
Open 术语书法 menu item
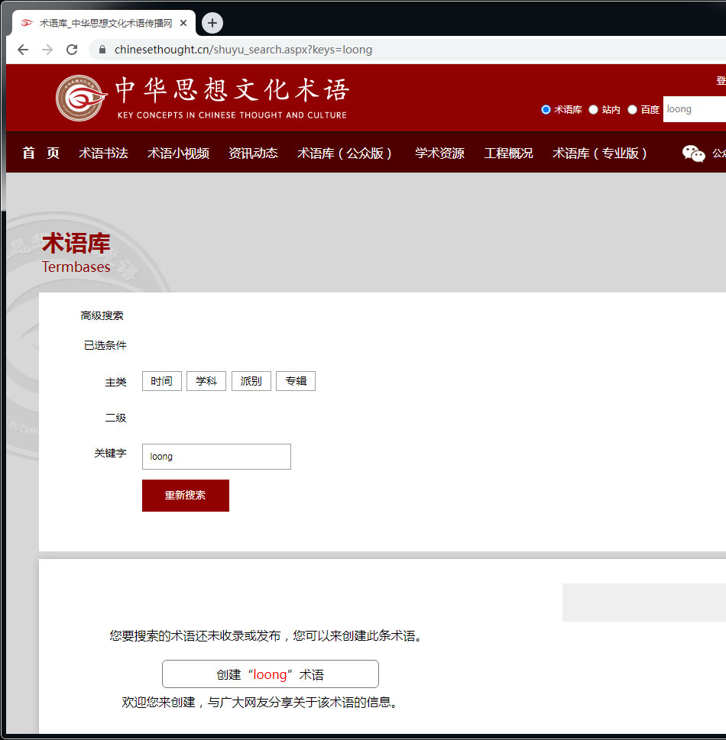click(x=103, y=153)
